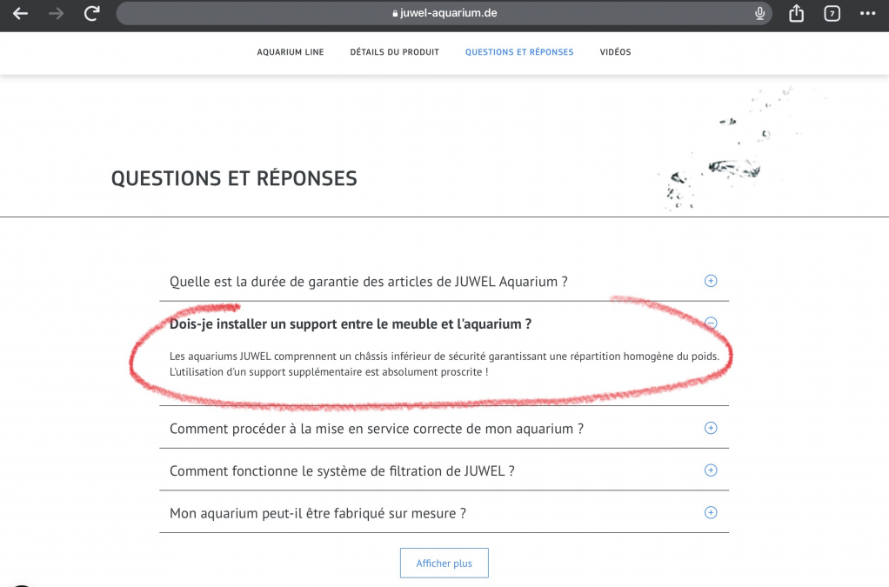
Task: Expand the système de filtration question plus icon
Action: [x=711, y=470]
